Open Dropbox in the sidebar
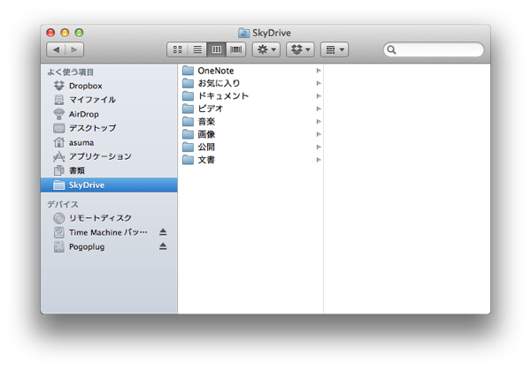This screenshot has height=370, width=531. click(x=109, y=86)
